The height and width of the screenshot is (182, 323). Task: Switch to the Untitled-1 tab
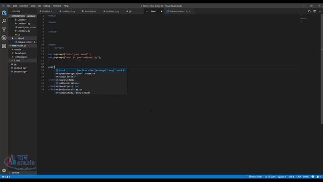coord(47,11)
